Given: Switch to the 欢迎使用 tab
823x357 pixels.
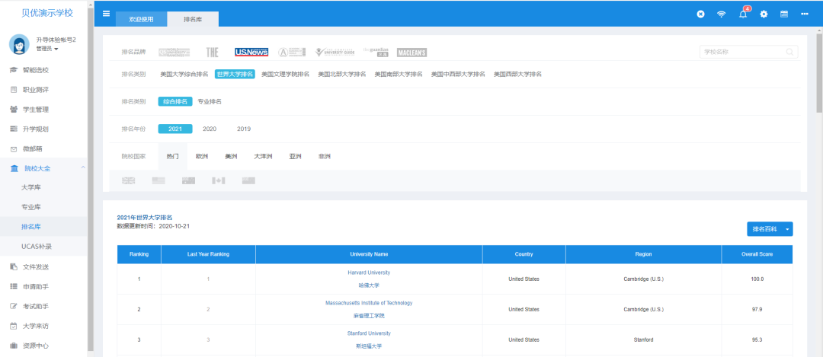Looking at the screenshot, I should tap(141, 19).
